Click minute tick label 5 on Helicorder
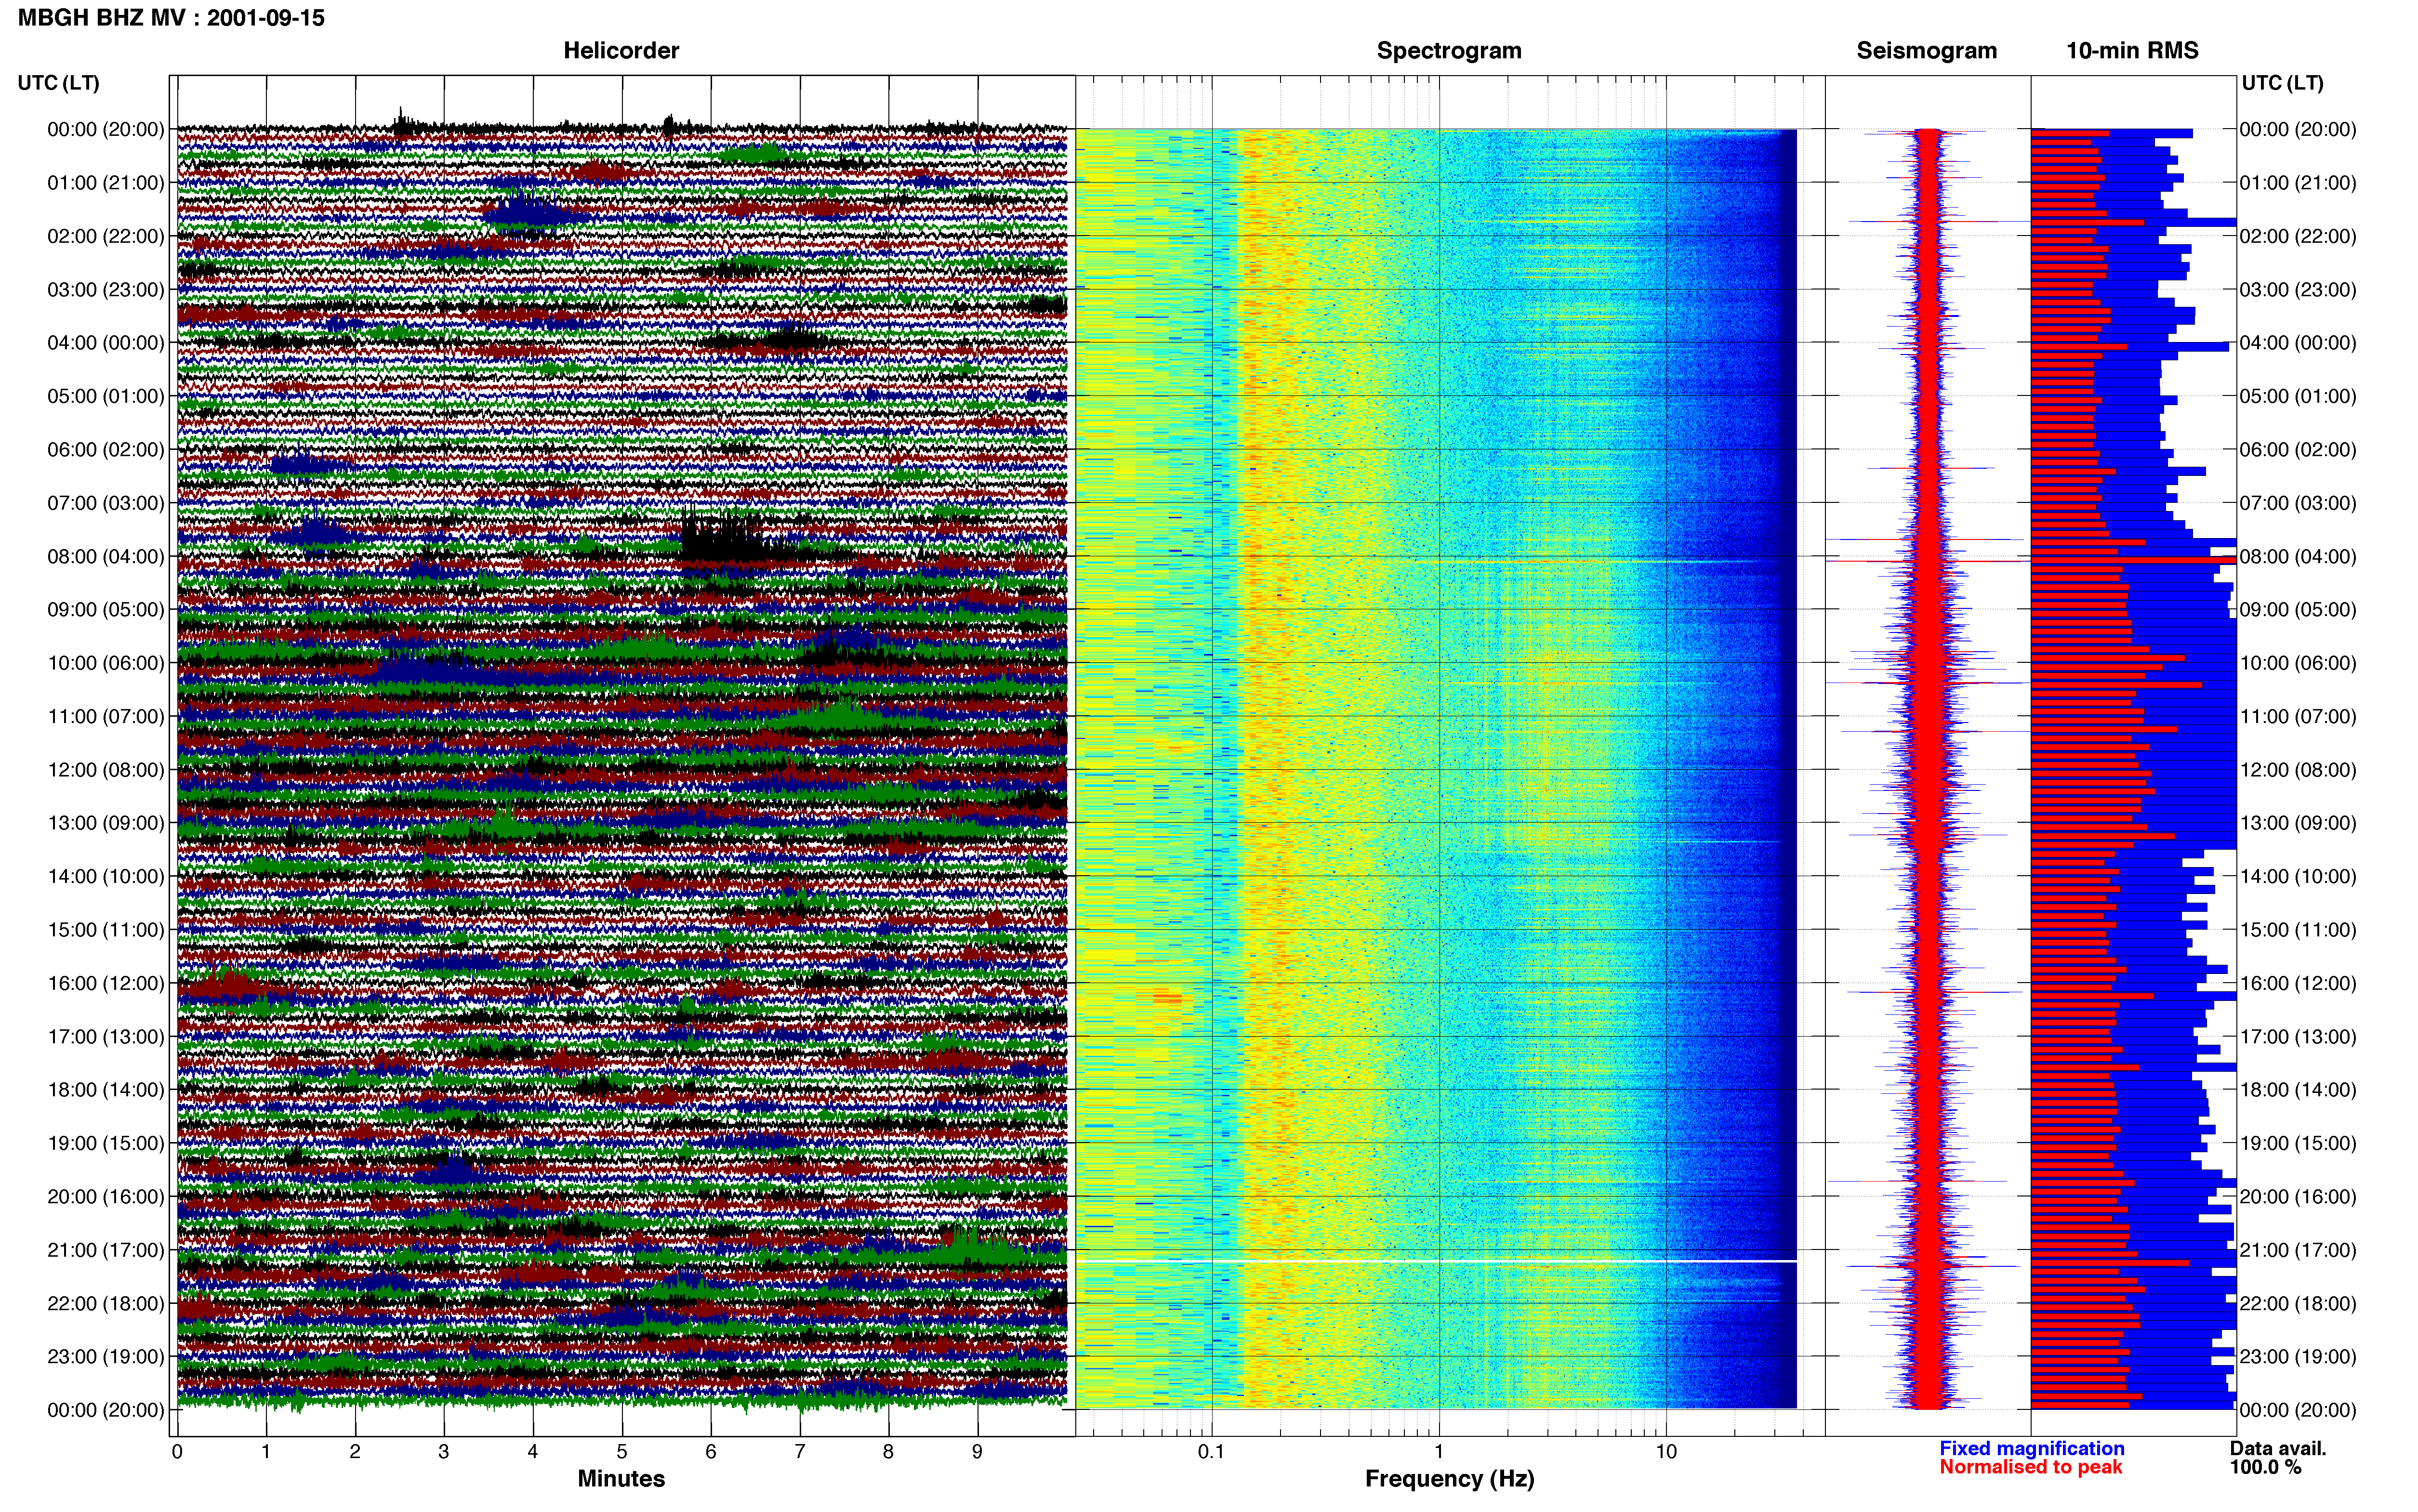The image size is (2418, 1512). tap(622, 1452)
